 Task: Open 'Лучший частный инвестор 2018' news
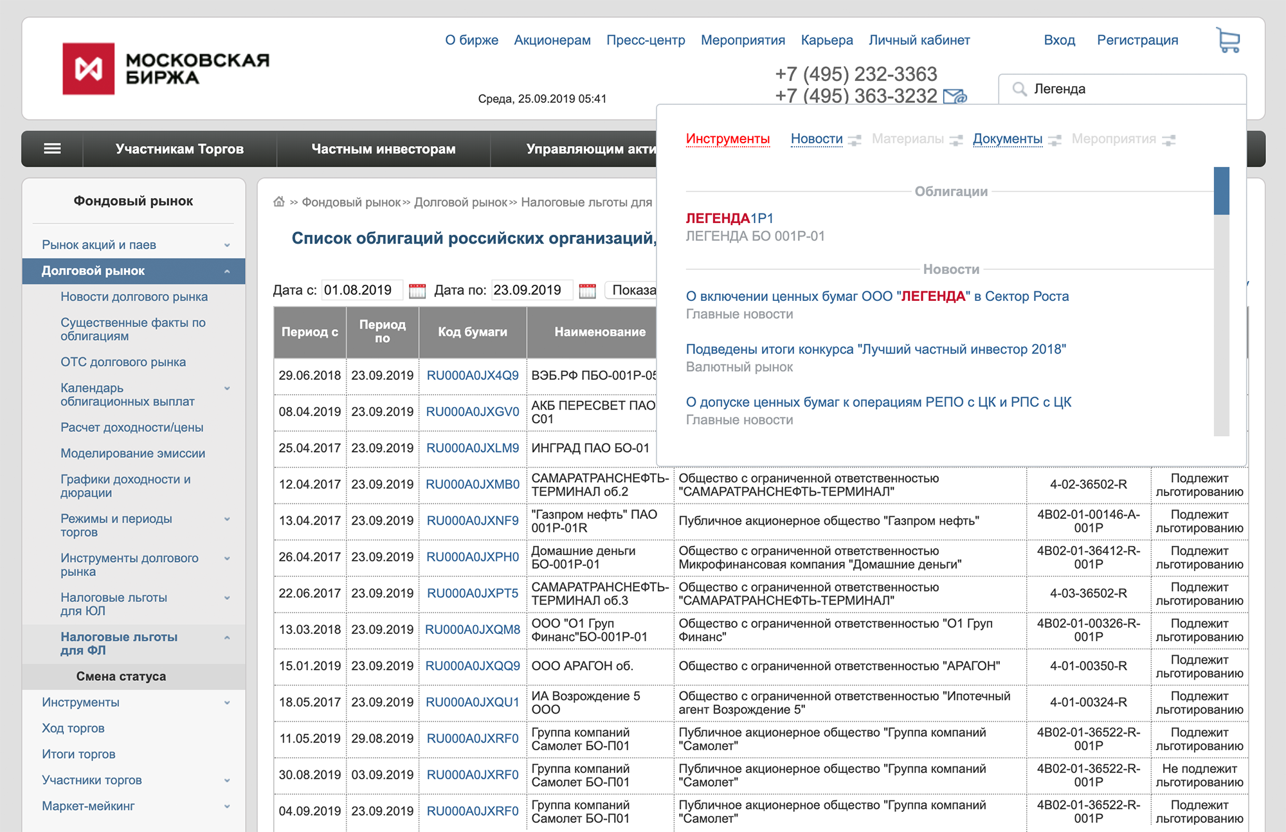[x=876, y=349]
